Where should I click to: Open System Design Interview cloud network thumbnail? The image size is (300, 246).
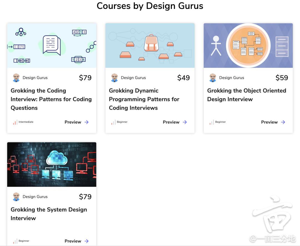52,165
